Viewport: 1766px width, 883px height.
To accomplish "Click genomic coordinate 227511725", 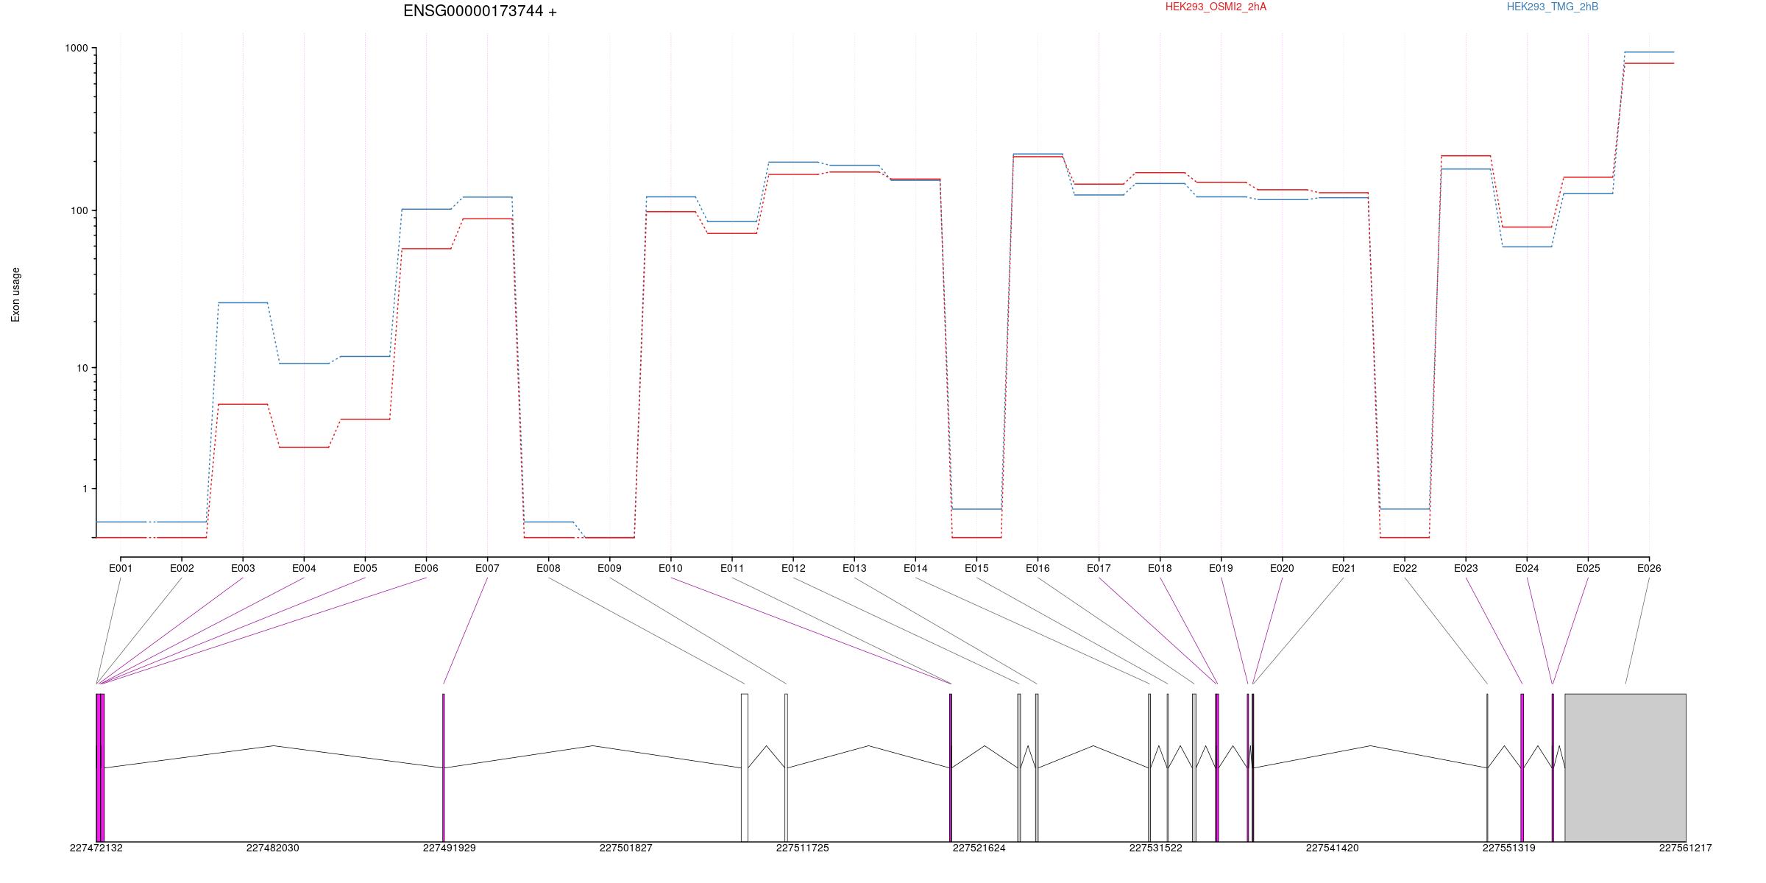I will point(803,848).
